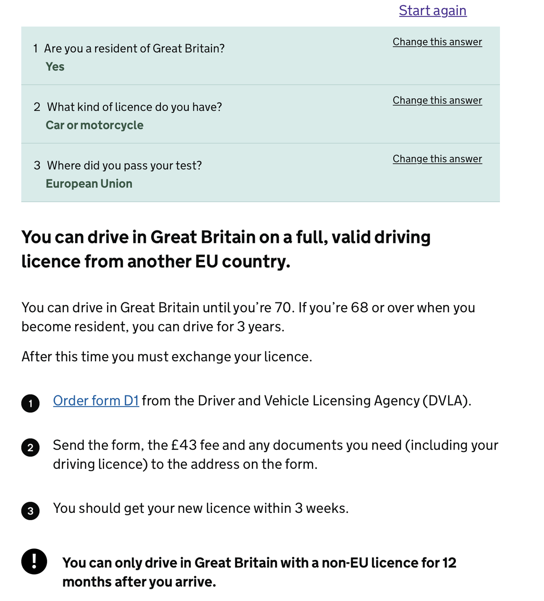Click the Start again link
544x601 pixels.
pyautogui.click(x=432, y=10)
